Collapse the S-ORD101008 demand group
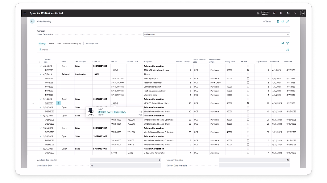This screenshot has height=183, width=327. [x=41, y=136]
